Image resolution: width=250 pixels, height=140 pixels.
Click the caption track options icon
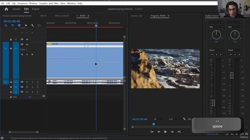pos(39,25)
